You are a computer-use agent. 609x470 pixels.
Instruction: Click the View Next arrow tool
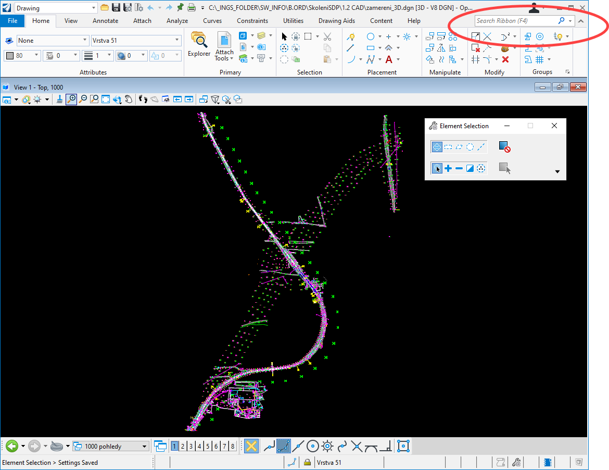pyautogui.click(x=189, y=100)
